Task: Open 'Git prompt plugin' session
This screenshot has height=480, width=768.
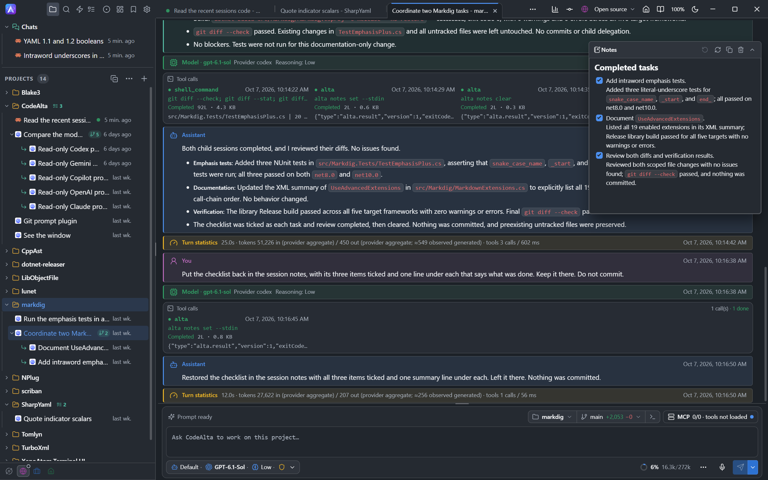Action: [x=75, y=221]
